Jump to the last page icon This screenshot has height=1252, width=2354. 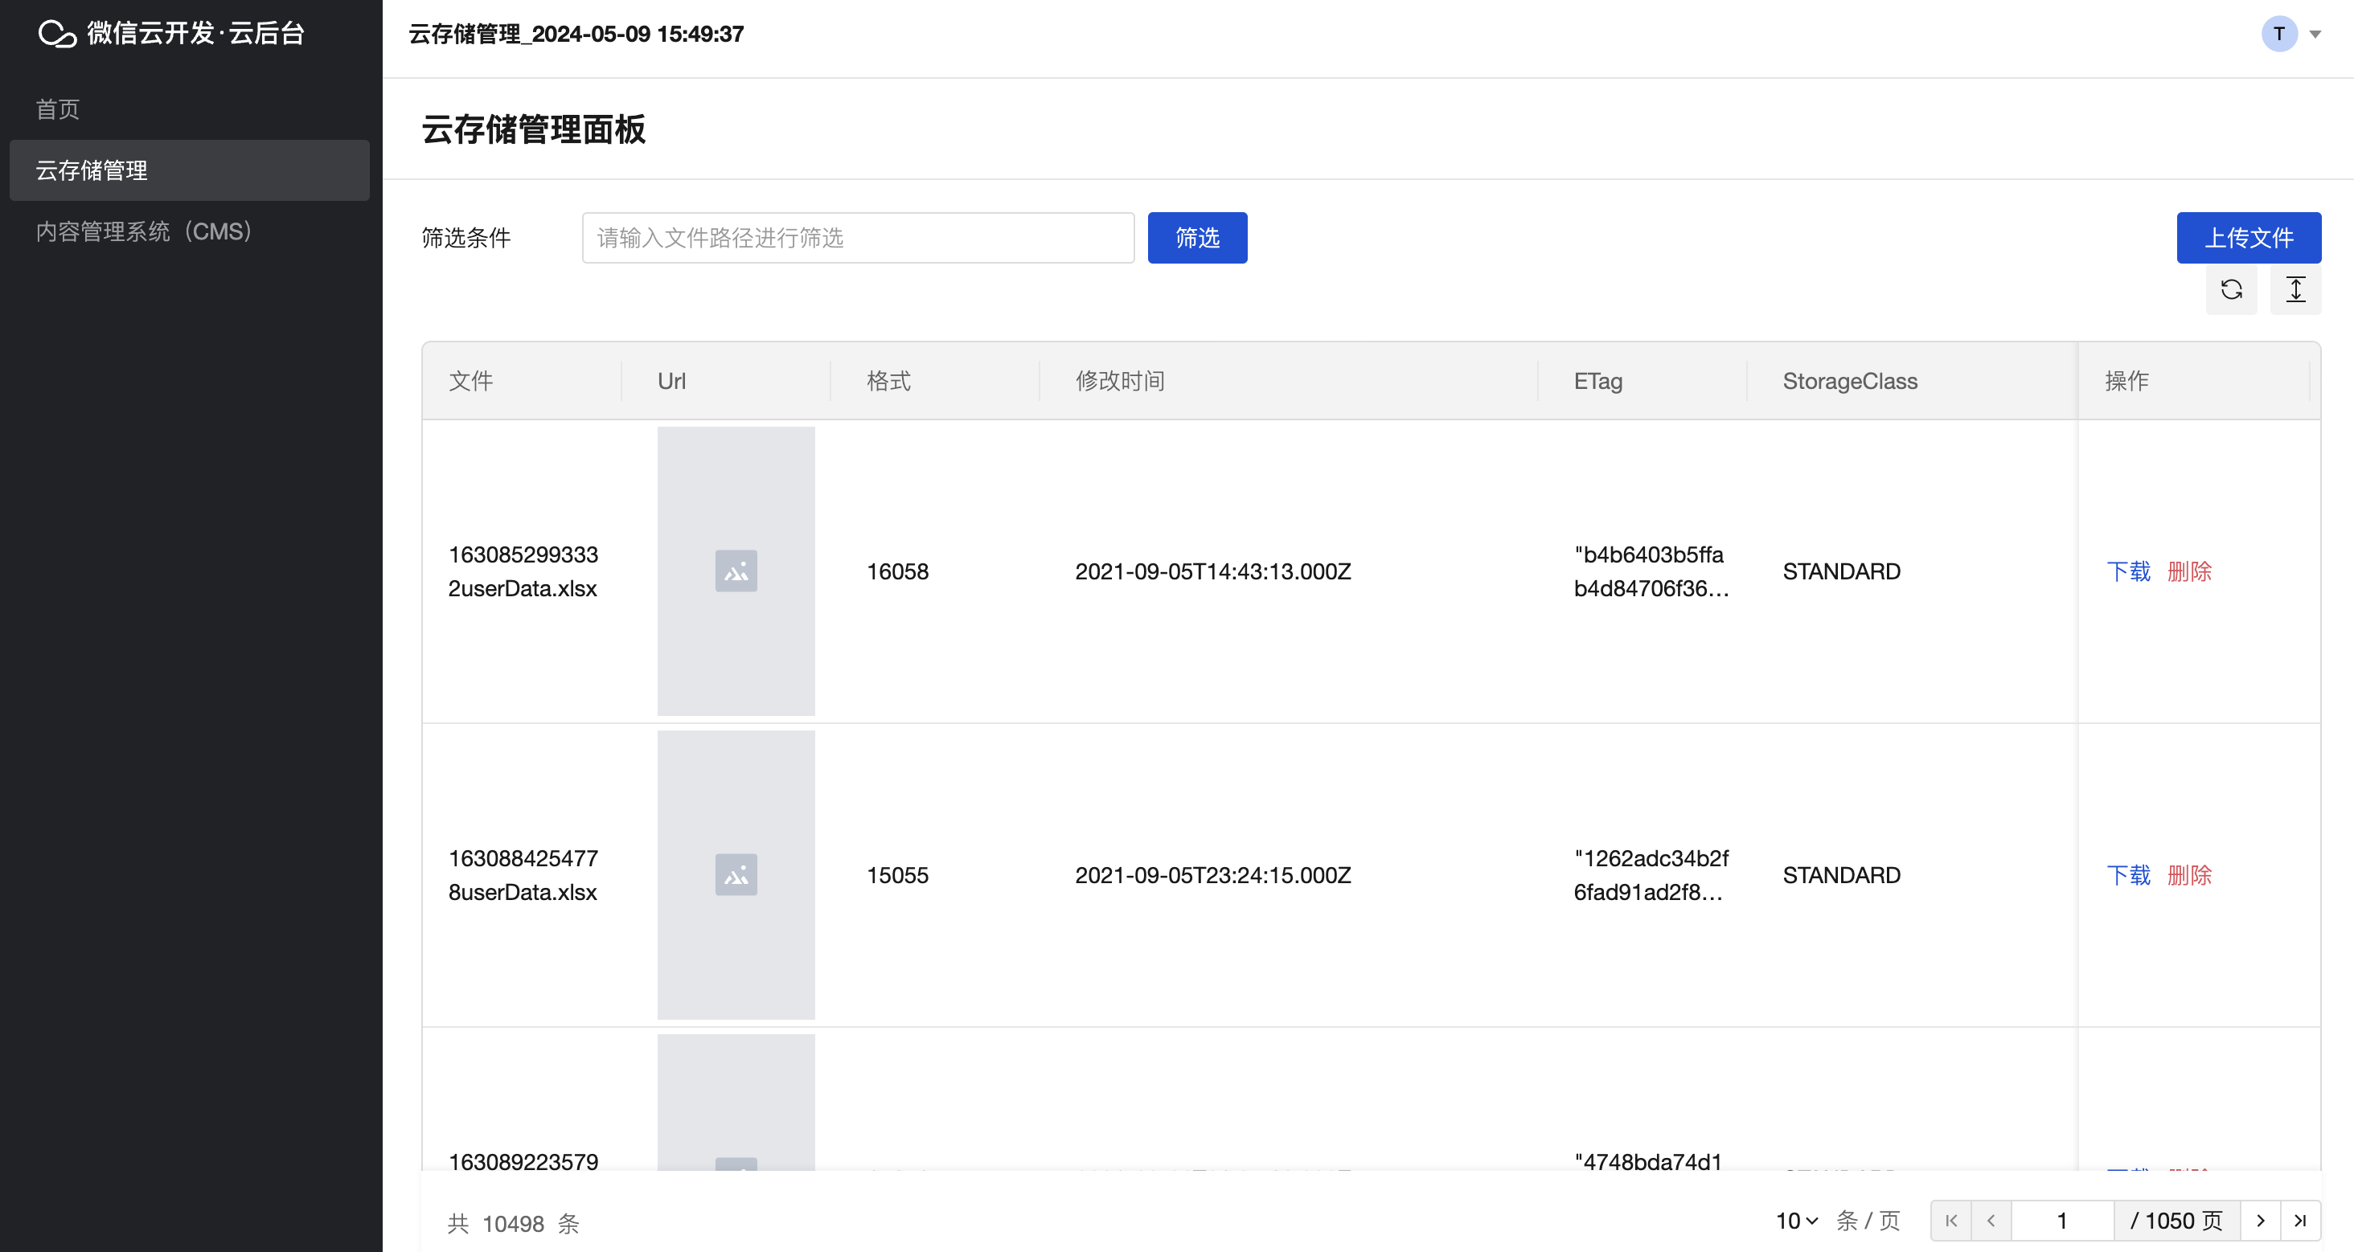pyautogui.click(x=2300, y=1220)
